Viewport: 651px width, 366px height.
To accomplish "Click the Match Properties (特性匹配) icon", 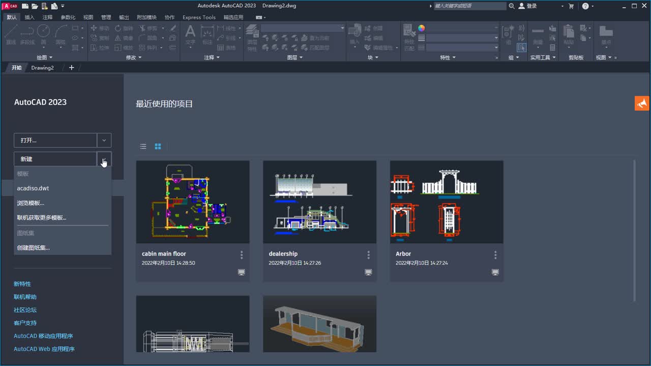I will pos(409,37).
